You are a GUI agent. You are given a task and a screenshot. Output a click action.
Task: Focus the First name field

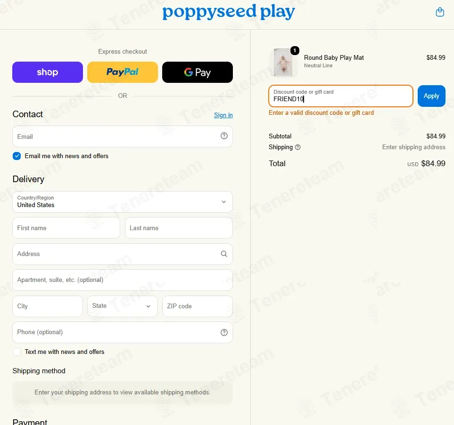coord(66,228)
